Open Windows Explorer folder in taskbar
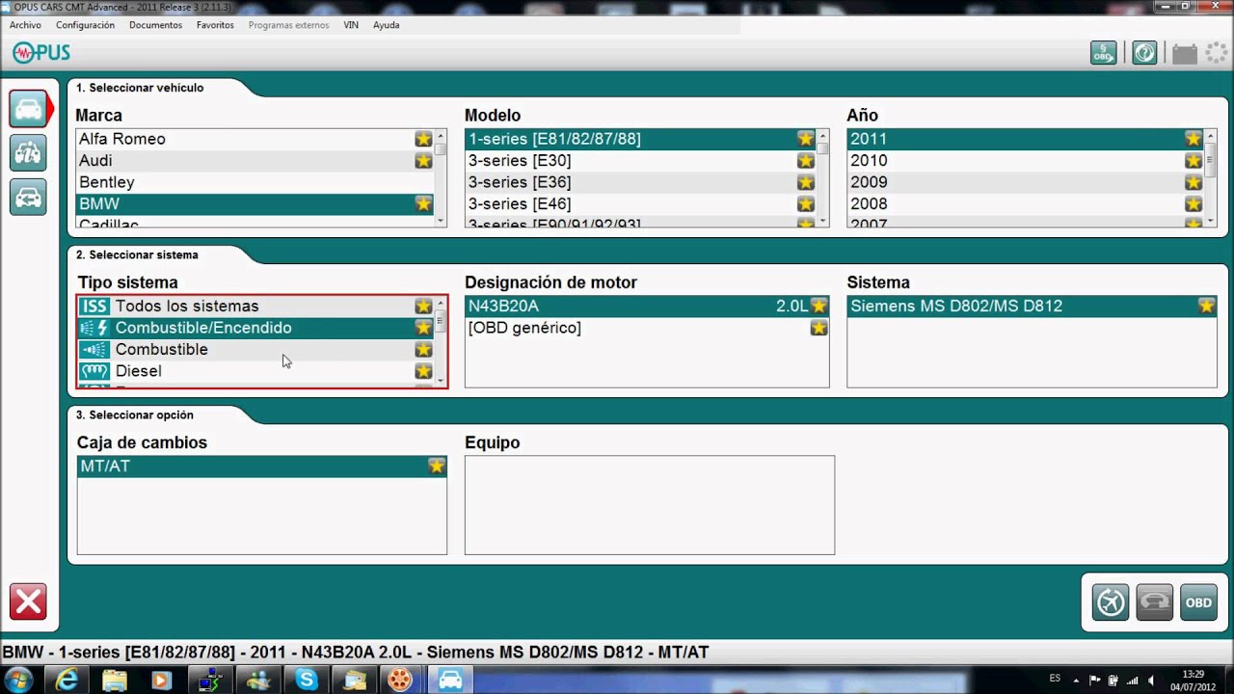The height and width of the screenshot is (694, 1234). 115,680
